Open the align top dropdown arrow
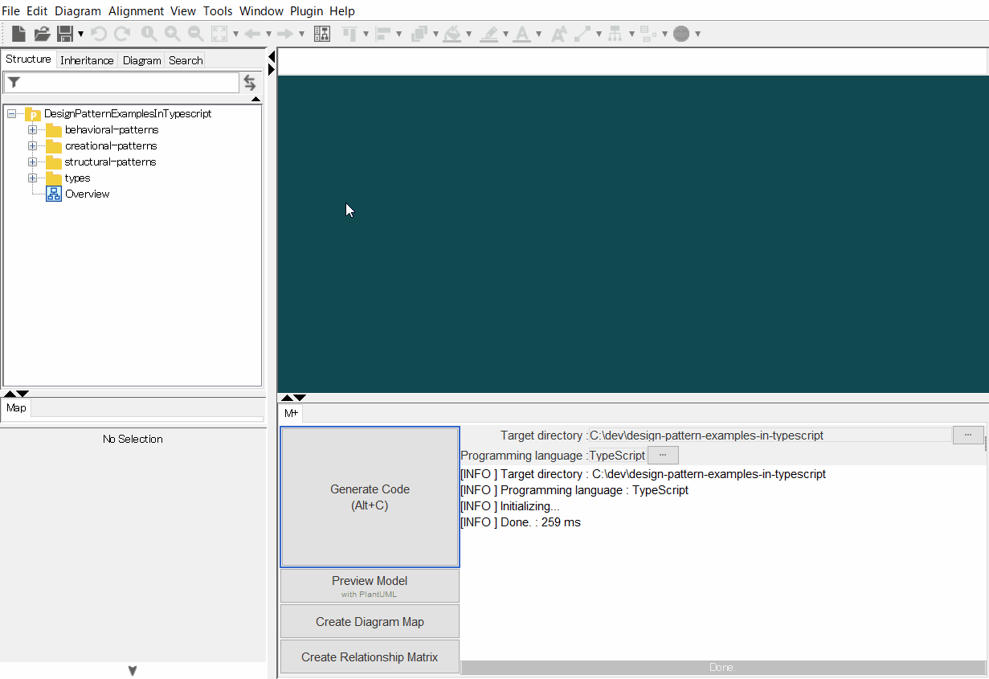The width and height of the screenshot is (989, 679). [x=366, y=34]
